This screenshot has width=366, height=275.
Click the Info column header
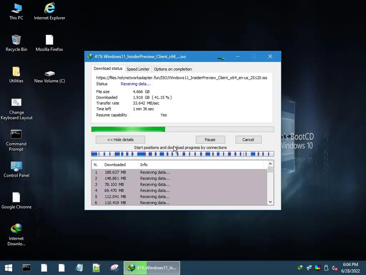pyautogui.click(x=200, y=165)
